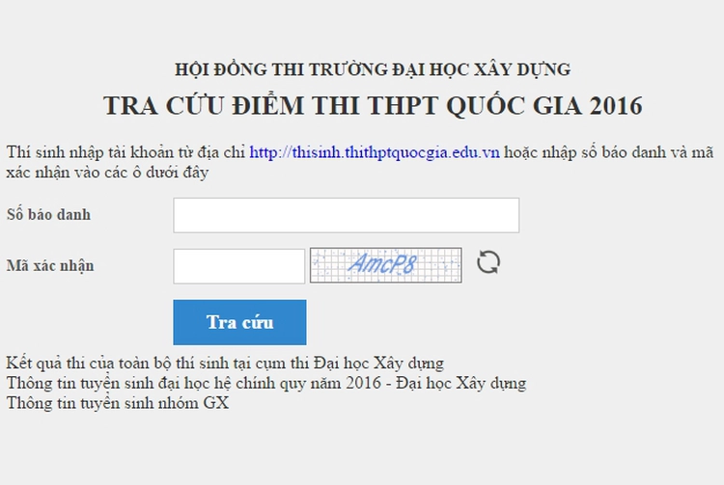Open Thông tin tuyển sinh đại học hệ chính quy link
This screenshot has width=724, height=485.
(265, 383)
